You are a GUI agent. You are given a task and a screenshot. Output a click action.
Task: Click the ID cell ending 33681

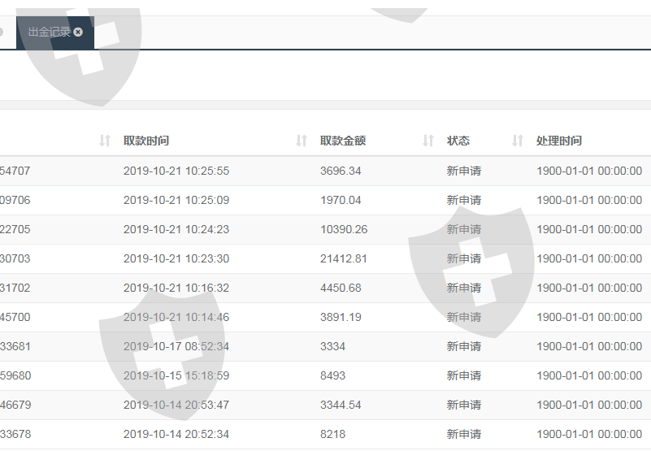[15, 346]
